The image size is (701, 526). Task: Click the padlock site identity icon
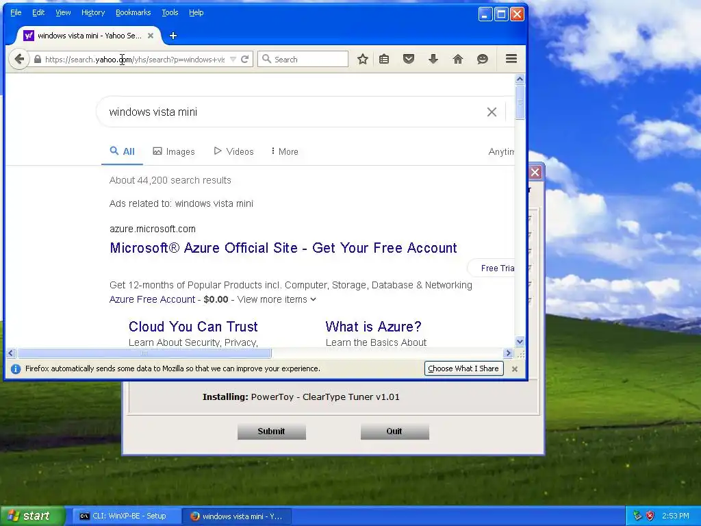point(38,59)
